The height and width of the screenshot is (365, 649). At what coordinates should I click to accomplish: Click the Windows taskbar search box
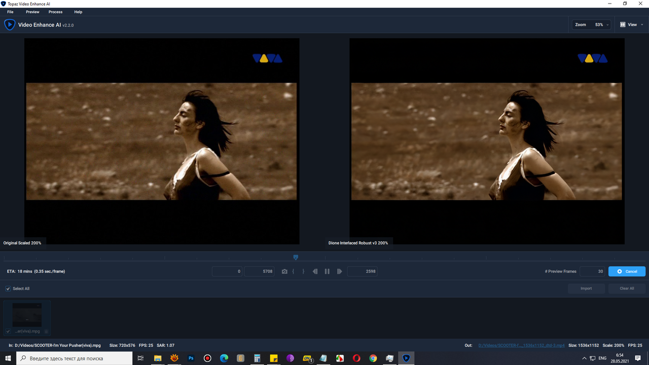pos(75,358)
